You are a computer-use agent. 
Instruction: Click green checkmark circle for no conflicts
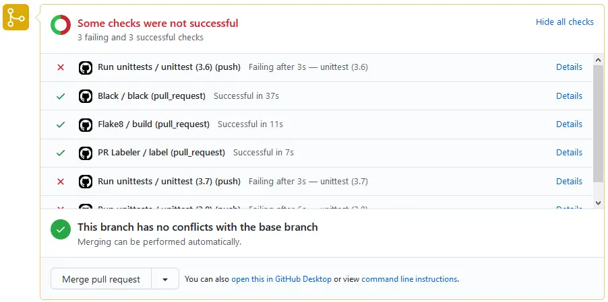point(61,229)
